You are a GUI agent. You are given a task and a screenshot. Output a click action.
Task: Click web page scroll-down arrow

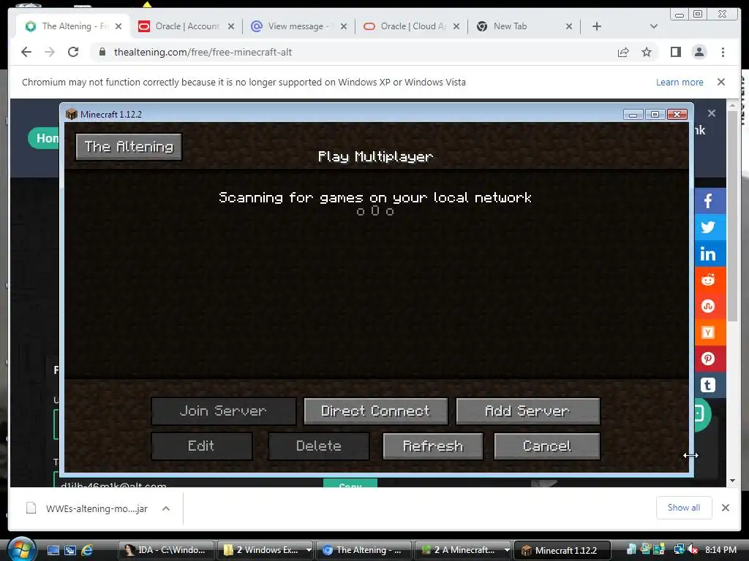click(732, 481)
